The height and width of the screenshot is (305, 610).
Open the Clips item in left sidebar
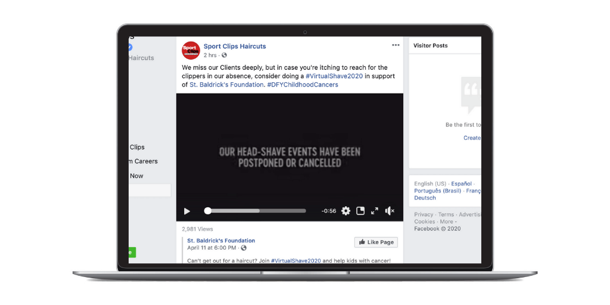tap(137, 147)
